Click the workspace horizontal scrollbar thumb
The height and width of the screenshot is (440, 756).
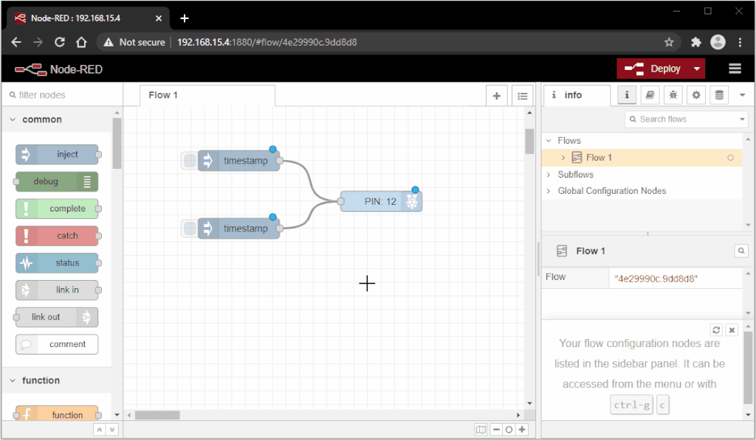click(157, 415)
